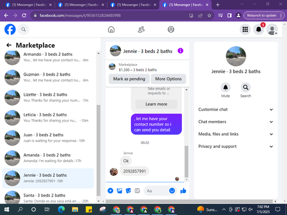Open Amanda 3 beds 2 baths chat
This screenshot has height=215, width=287.
point(48,158)
